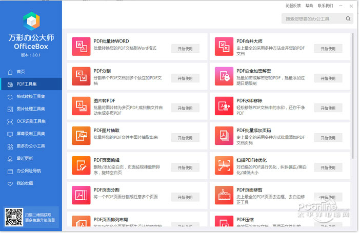Viewport: 359px width, 233px height.
Task: Click the PDF批量添加页码 tool icon
Action: click(224, 136)
